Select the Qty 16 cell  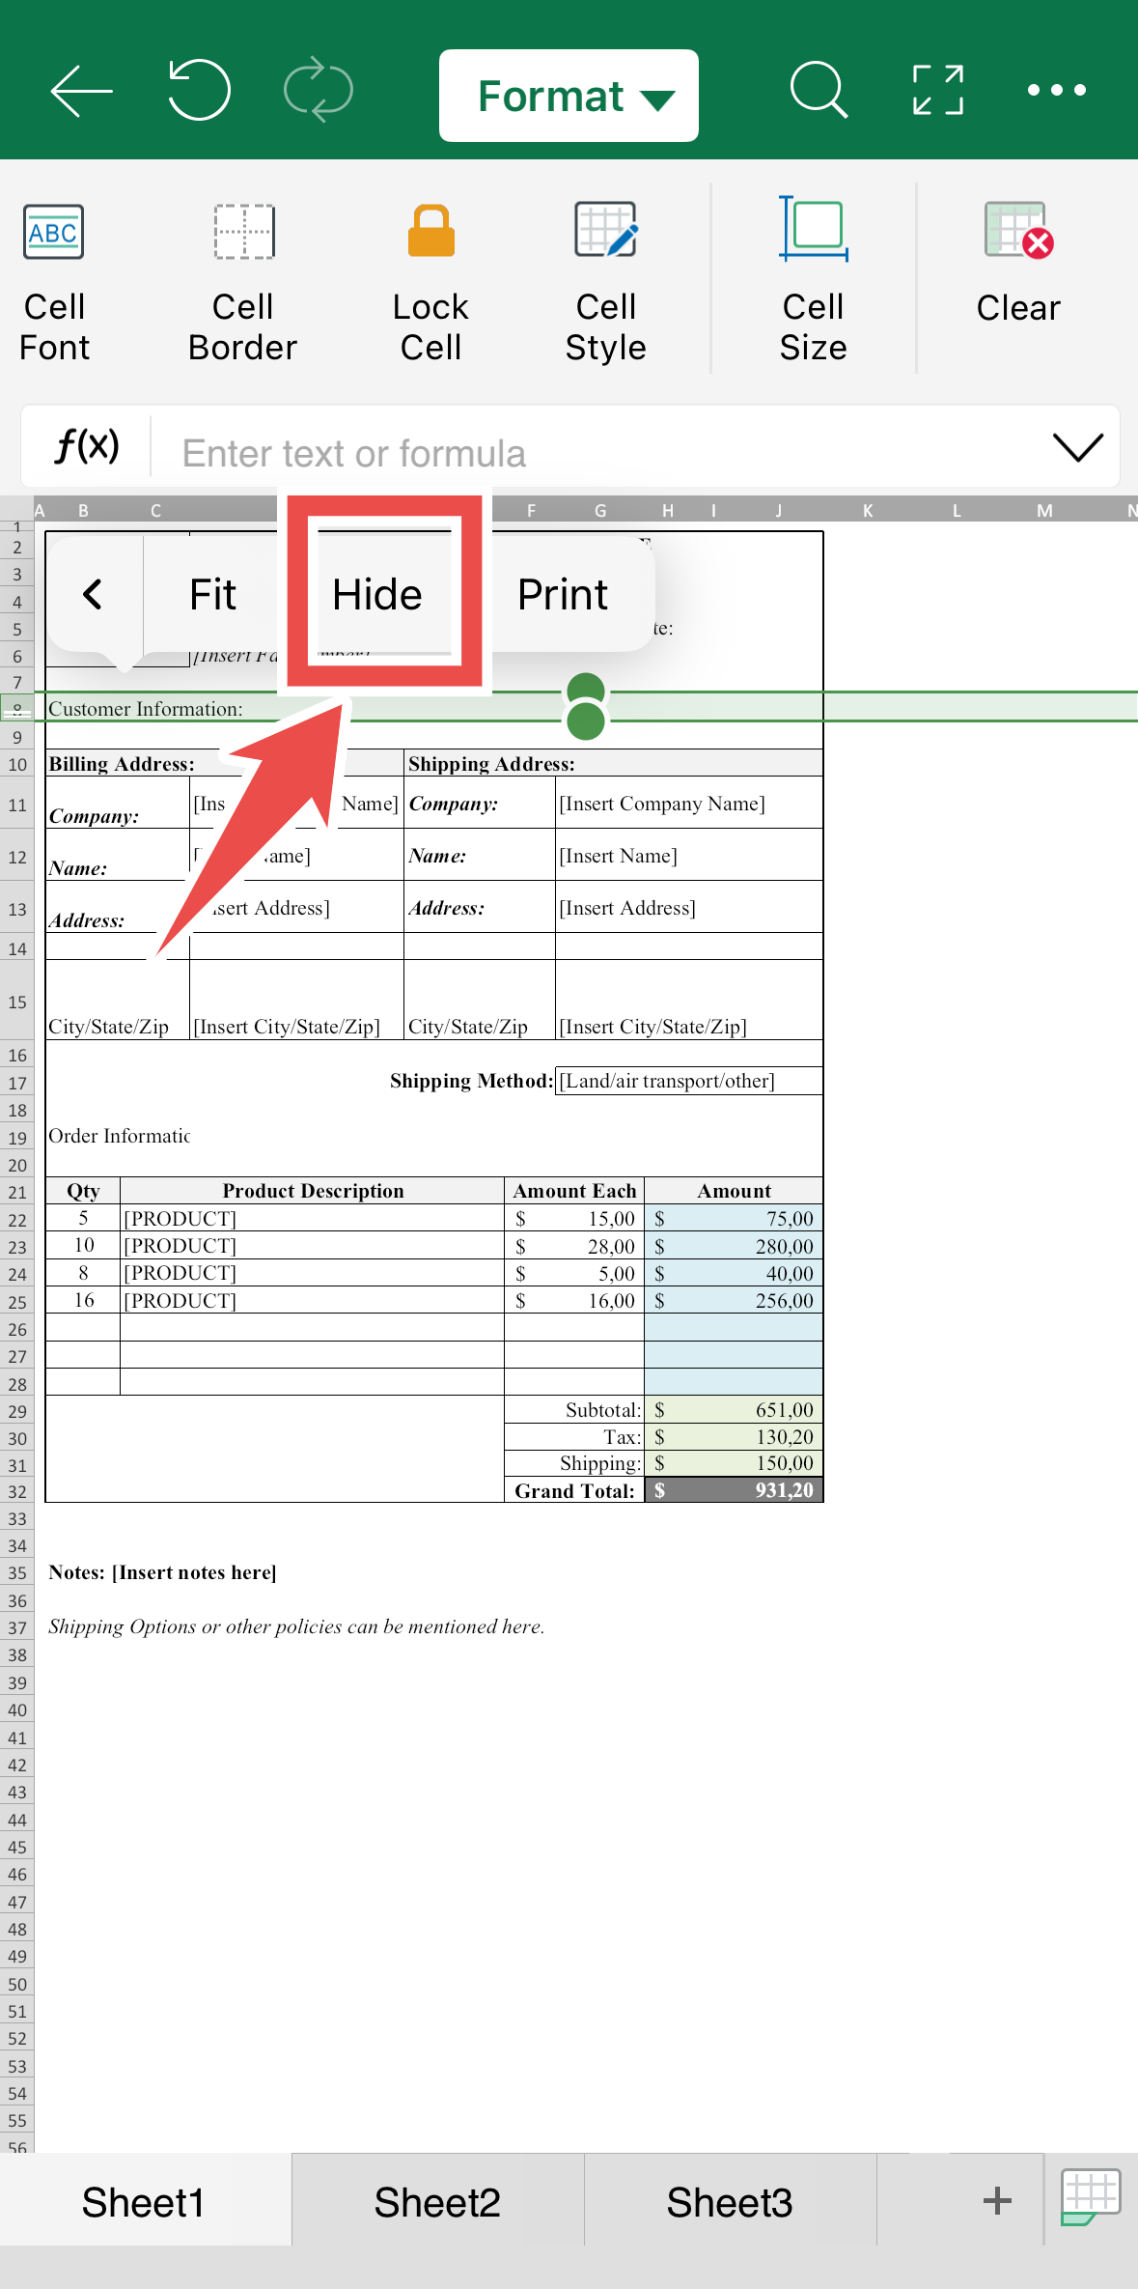84,1300
